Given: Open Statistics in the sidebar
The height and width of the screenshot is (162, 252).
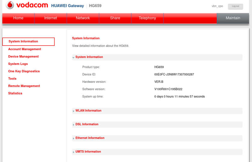Looking at the screenshot, I should [x=15, y=93].
